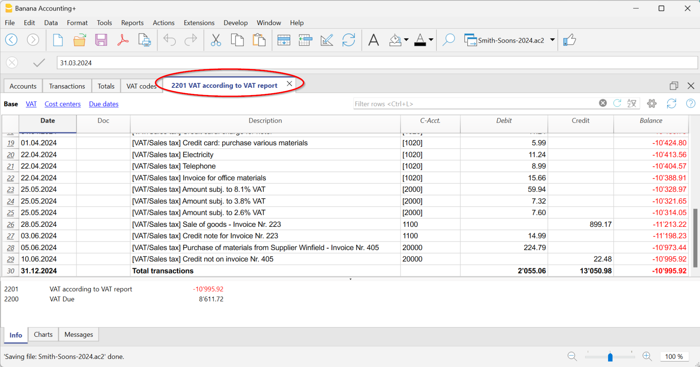Viewport: 700px width, 367px height.
Task: Open the Search magnifier icon
Action: (449, 40)
